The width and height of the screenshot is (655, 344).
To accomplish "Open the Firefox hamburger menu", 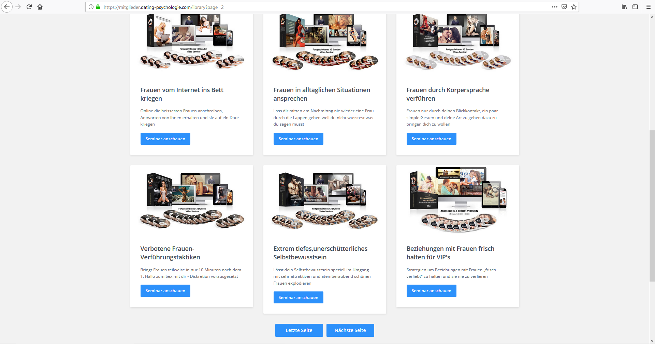I will (649, 7).
